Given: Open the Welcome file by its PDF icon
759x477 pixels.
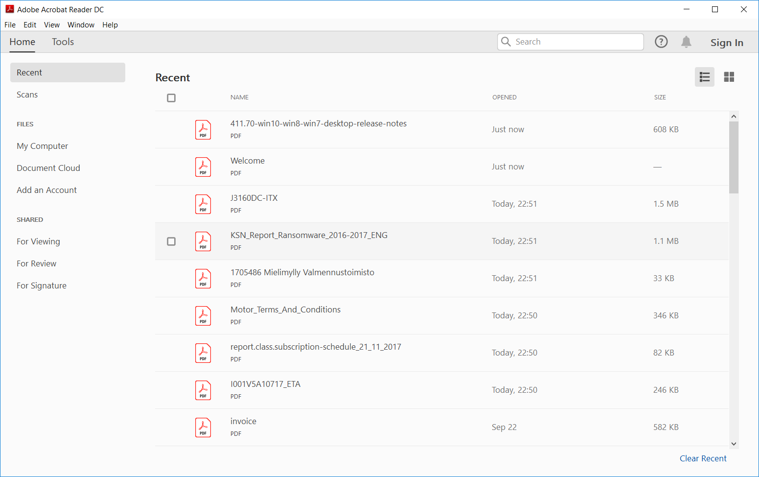Looking at the screenshot, I should 203,167.
